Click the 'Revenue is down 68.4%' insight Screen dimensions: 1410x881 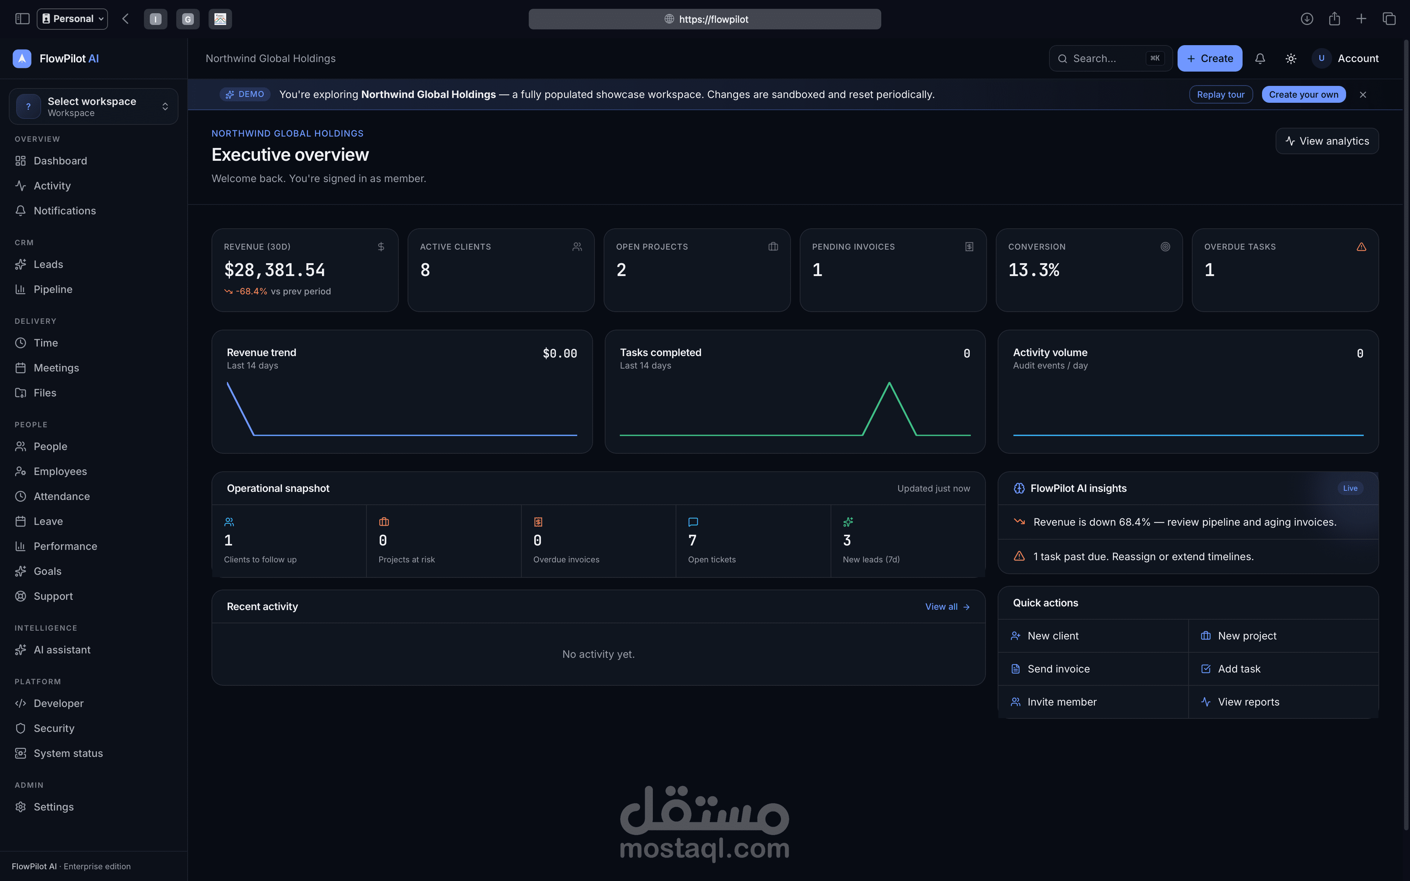tap(1188, 523)
